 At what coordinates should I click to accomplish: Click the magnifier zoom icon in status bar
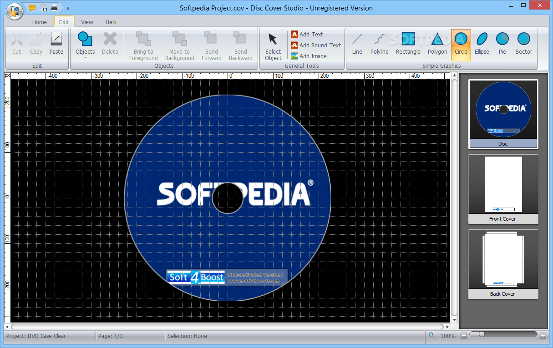pos(432,336)
